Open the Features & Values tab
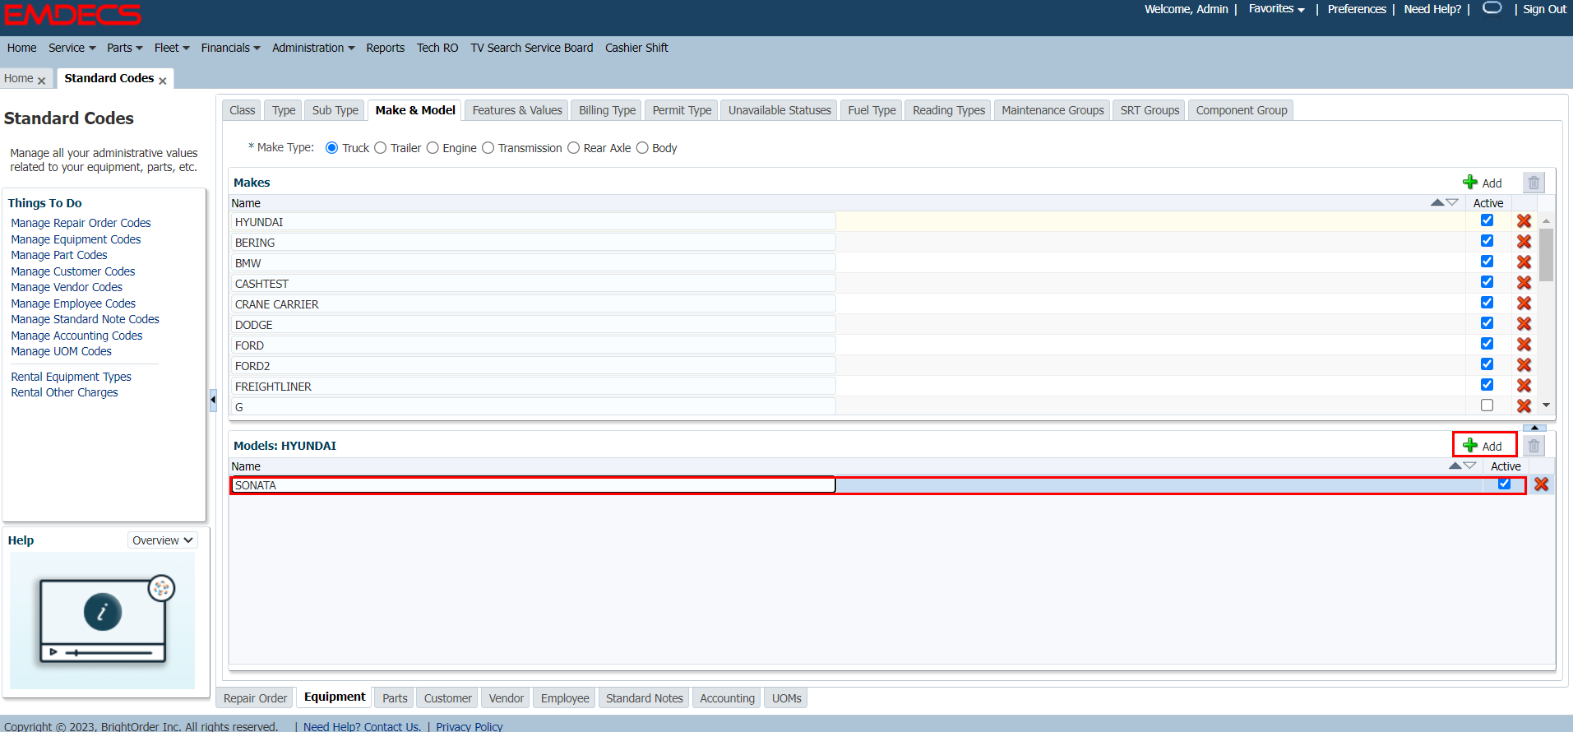This screenshot has width=1573, height=732. pos(517,110)
